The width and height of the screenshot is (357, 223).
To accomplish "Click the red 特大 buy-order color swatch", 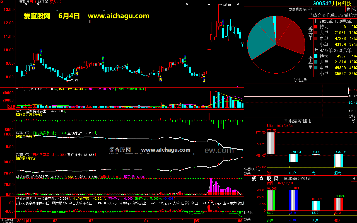I will tap(316, 27).
